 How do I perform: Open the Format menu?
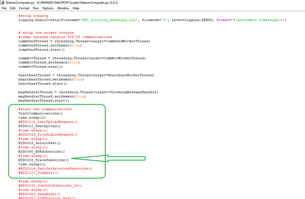(x=24, y=8)
